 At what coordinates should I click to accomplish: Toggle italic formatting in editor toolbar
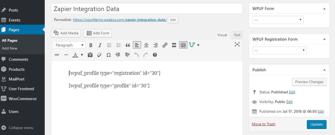coord(100,45)
